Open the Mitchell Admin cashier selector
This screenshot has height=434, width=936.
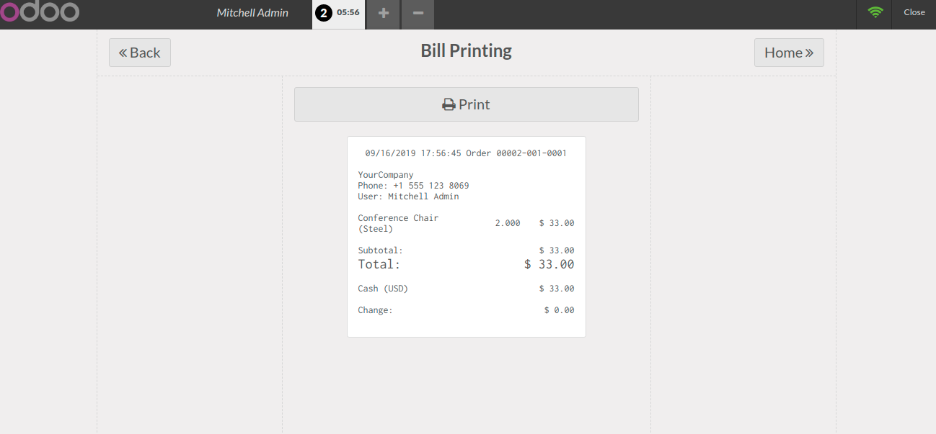point(252,13)
